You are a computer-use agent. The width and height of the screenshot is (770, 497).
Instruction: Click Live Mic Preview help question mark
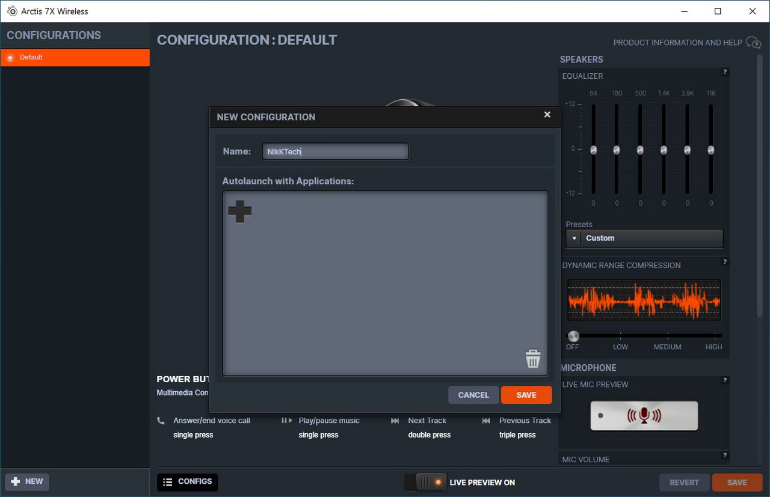tap(725, 380)
